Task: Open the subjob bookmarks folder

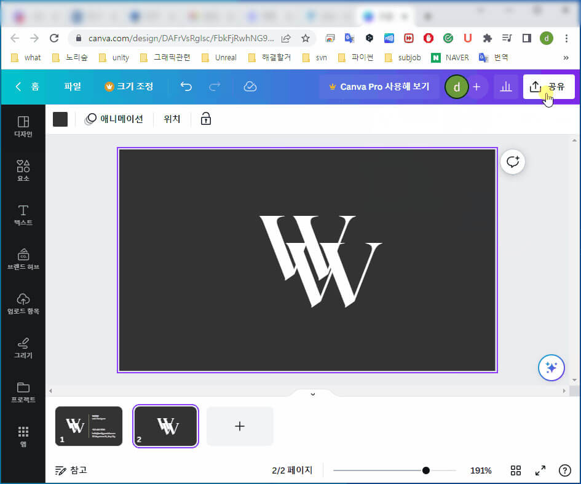Action: 403,57
